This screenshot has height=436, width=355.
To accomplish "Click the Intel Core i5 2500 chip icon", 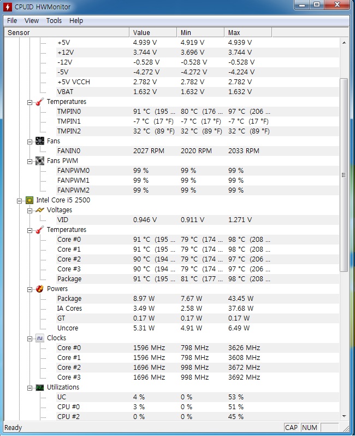I will (x=29, y=200).
